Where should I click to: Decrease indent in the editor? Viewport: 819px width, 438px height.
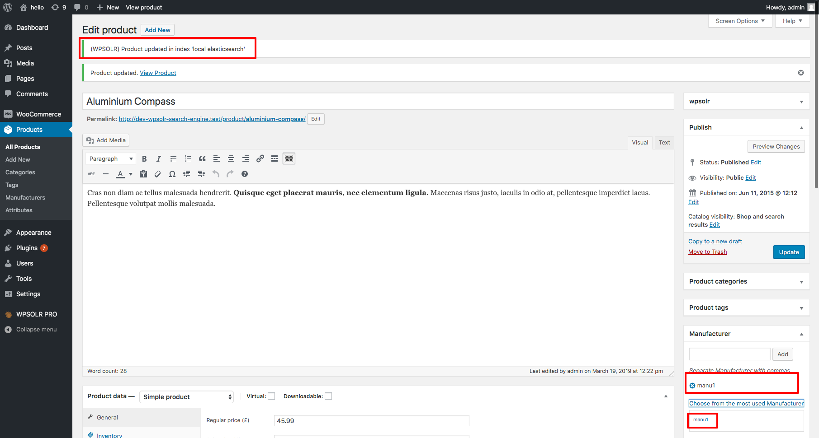[x=187, y=174]
